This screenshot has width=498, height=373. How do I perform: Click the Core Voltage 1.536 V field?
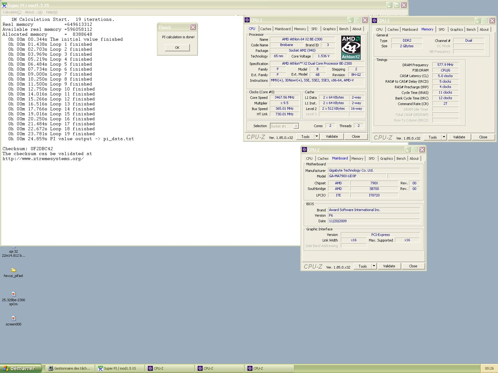(x=323, y=56)
